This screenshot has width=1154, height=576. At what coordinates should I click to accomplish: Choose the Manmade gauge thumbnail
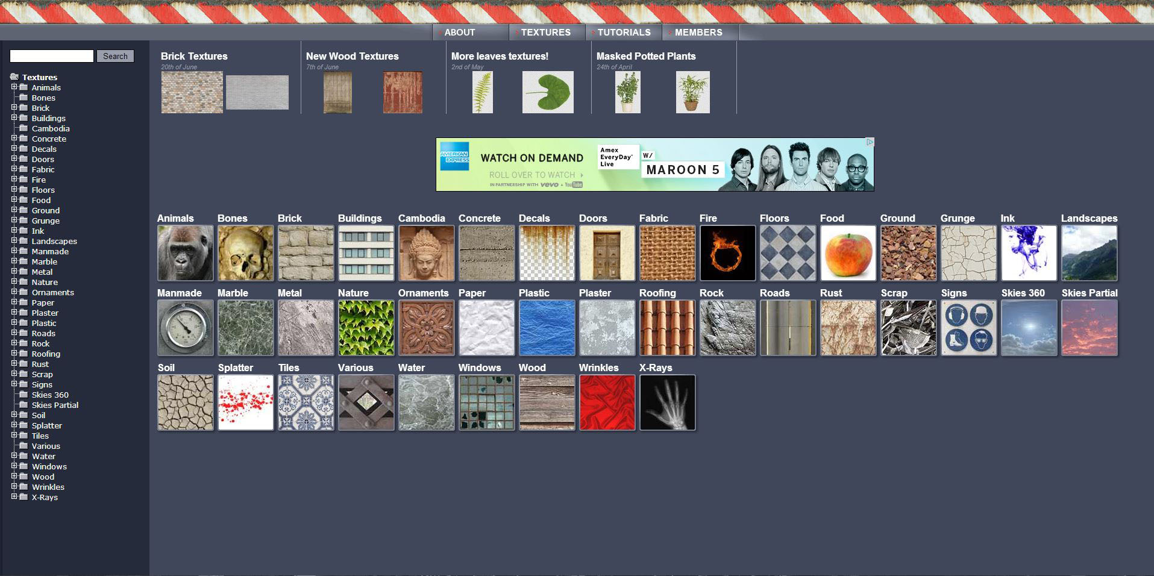point(185,328)
